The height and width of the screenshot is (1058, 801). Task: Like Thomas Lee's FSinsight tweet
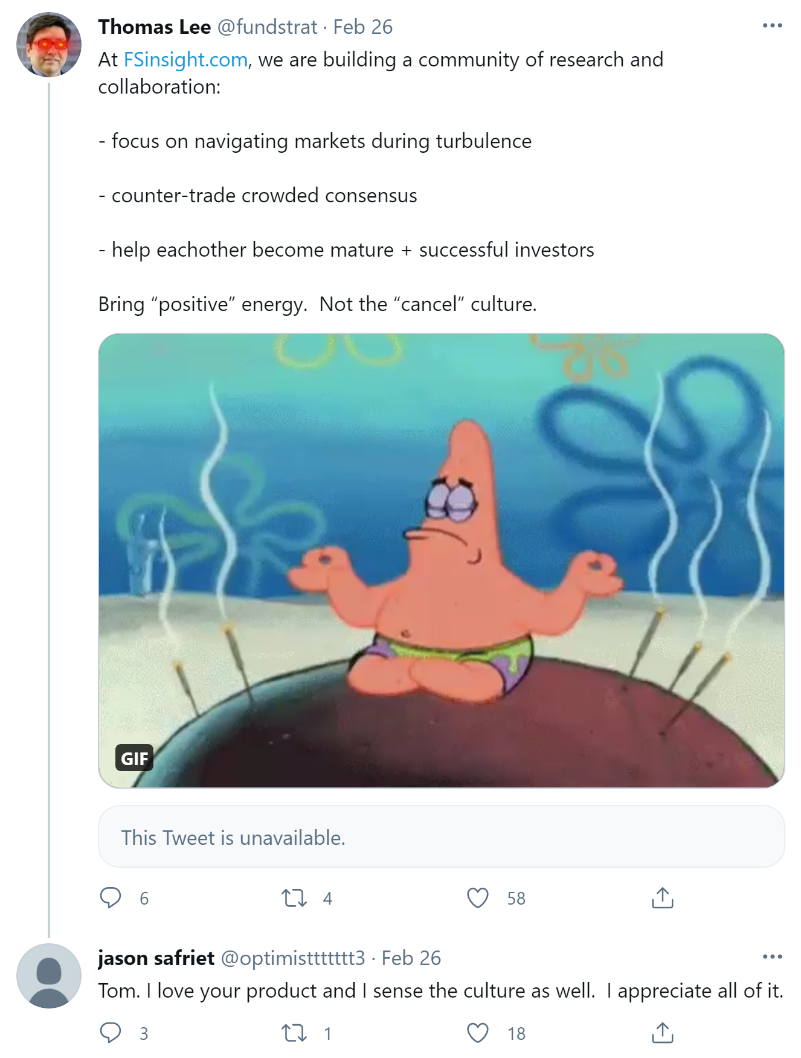(x=478, y=898)
